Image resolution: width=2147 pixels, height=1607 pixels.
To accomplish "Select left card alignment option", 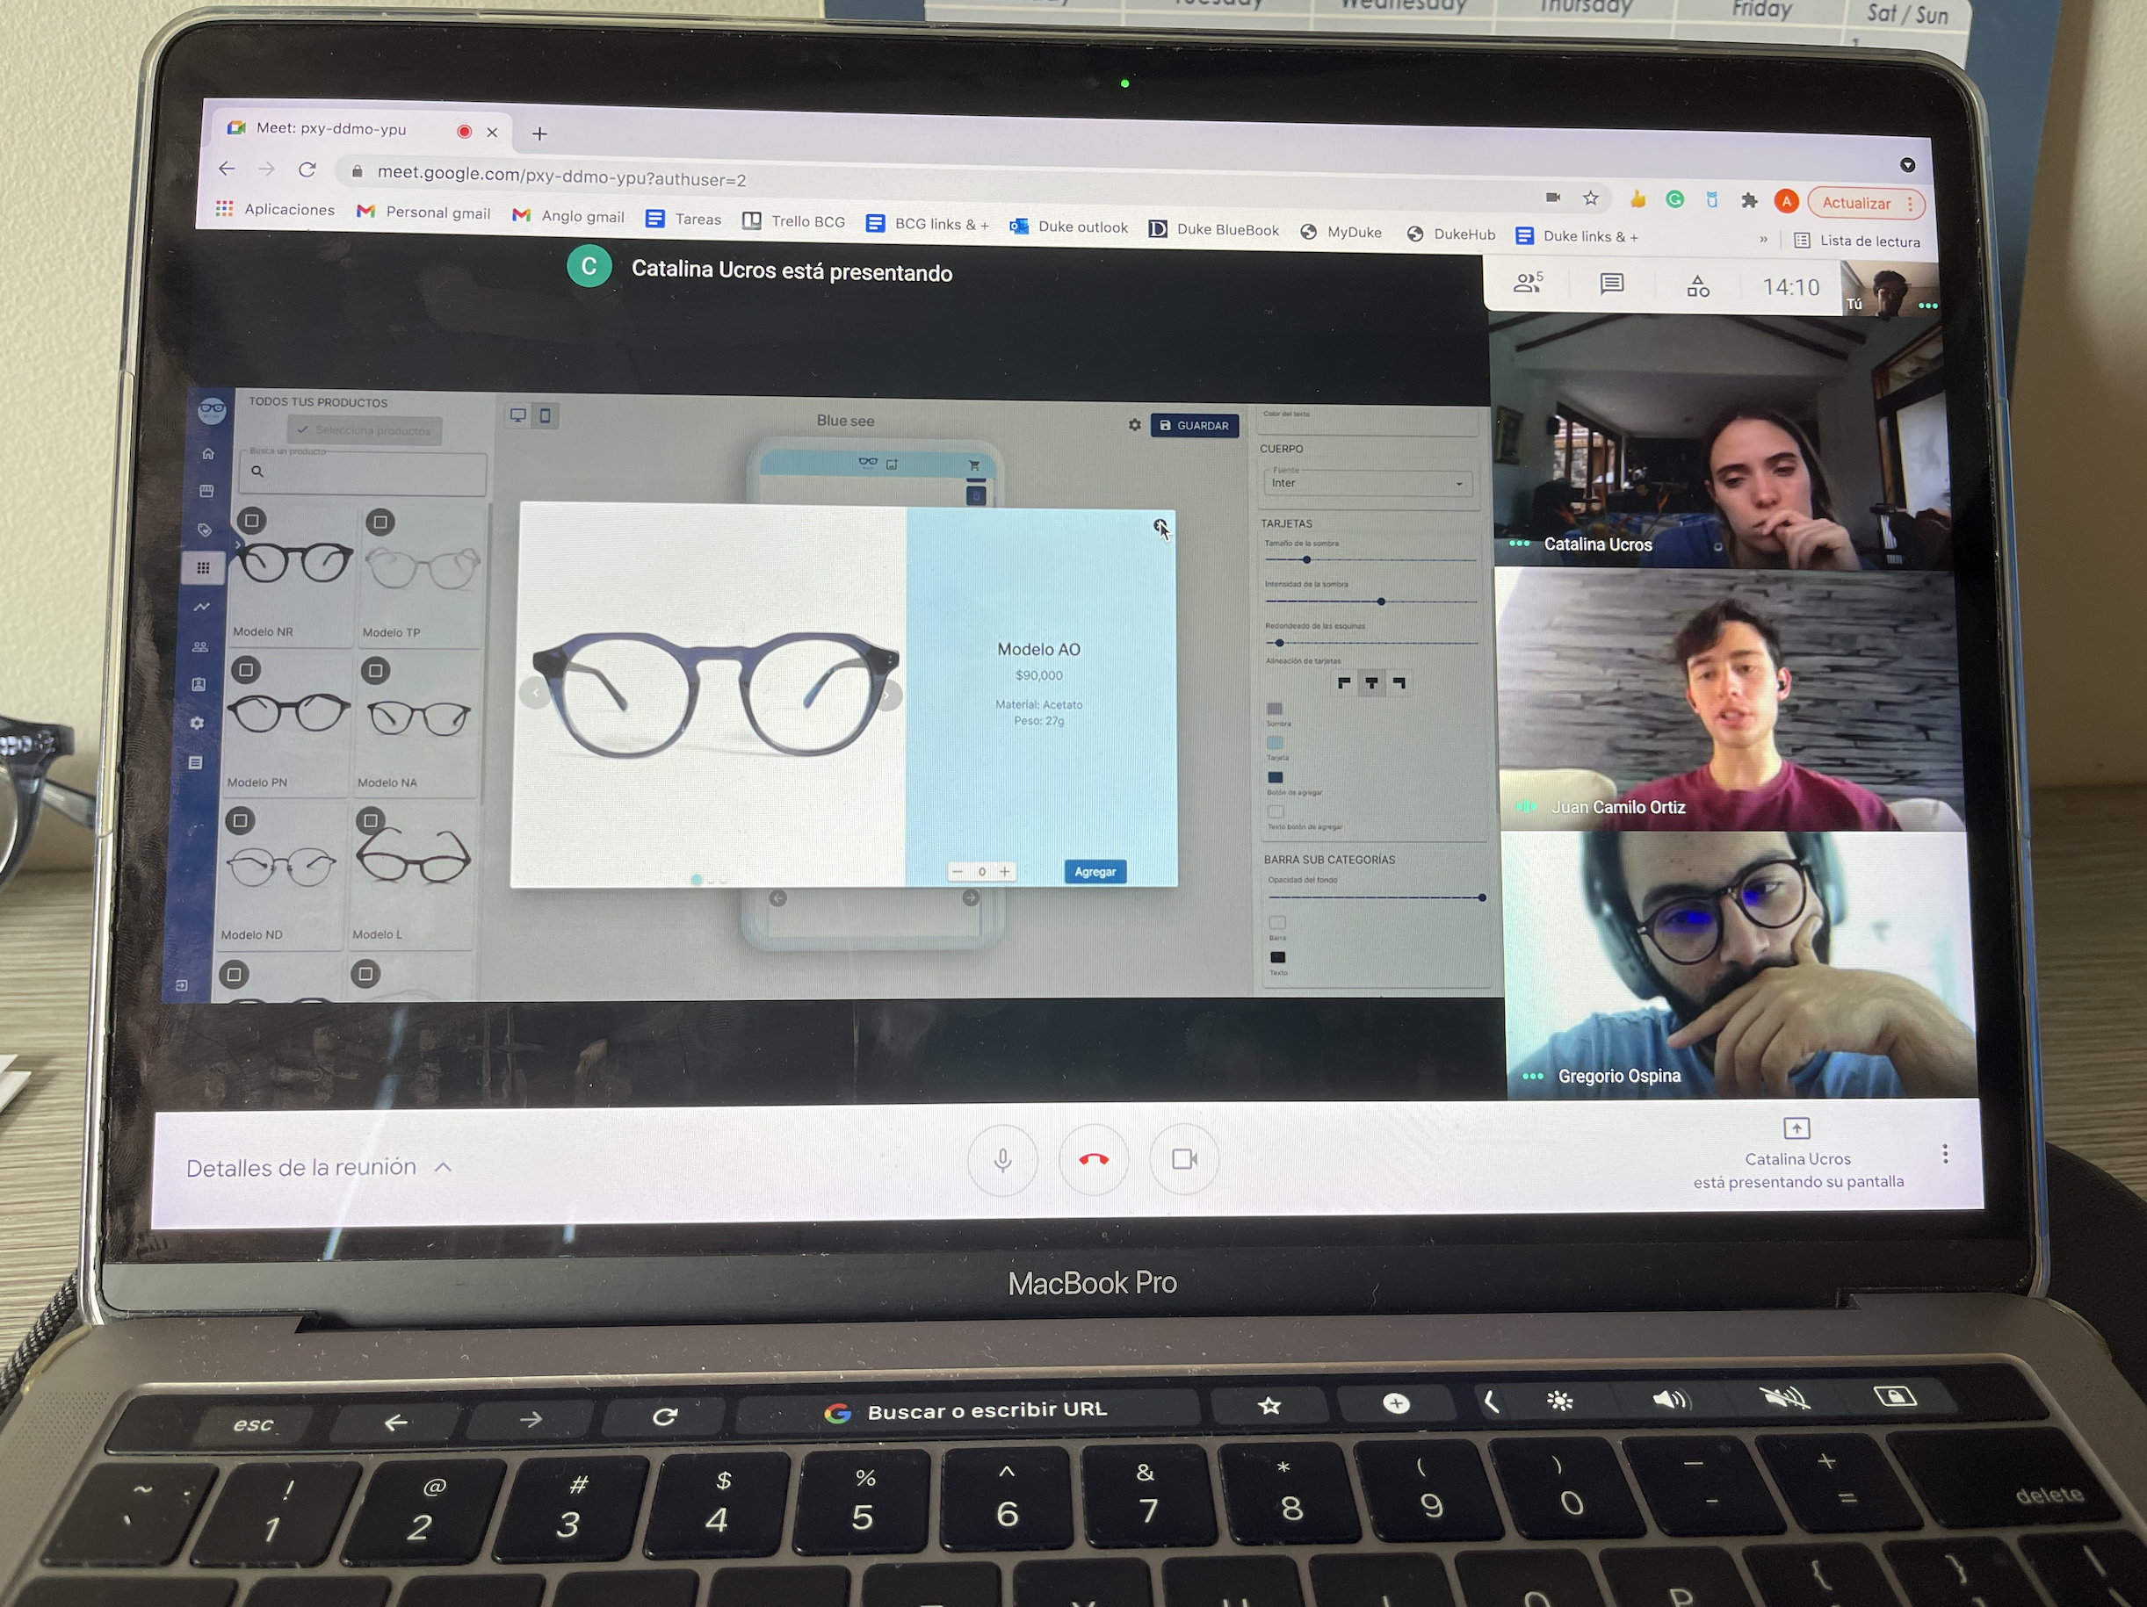I will coord(1343,683).
